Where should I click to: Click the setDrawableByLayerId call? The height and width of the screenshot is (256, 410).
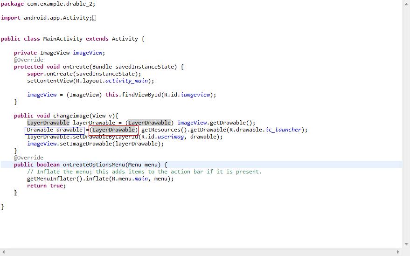pos(105,137)
